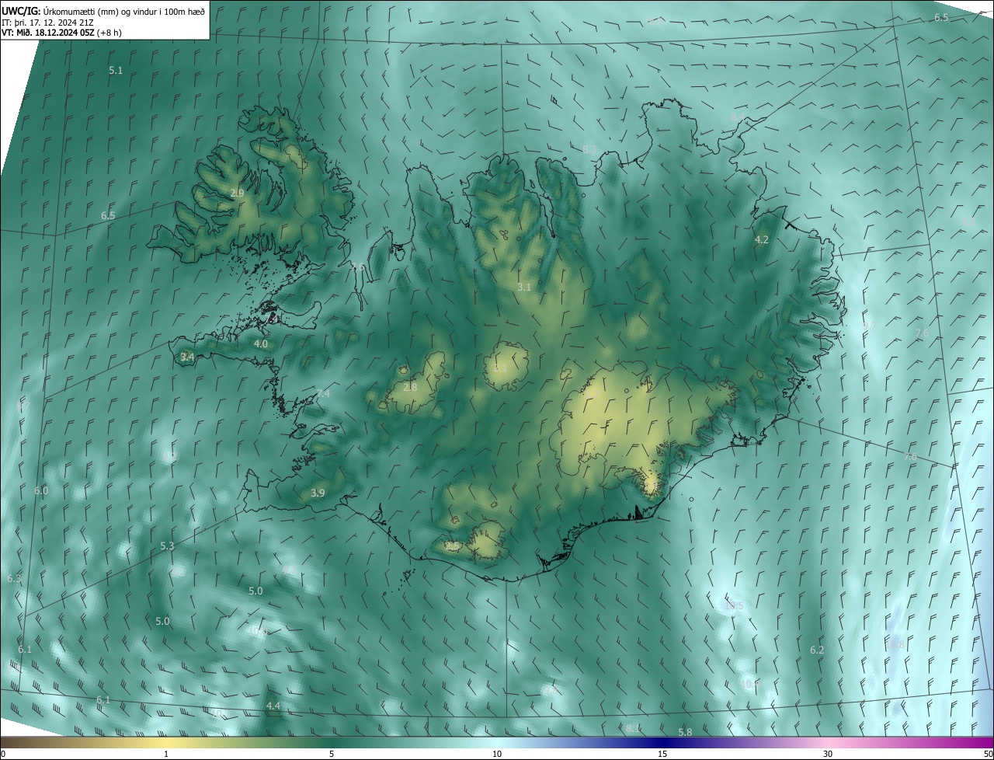Click the 5.8 value above the color bar

(685, 733)
